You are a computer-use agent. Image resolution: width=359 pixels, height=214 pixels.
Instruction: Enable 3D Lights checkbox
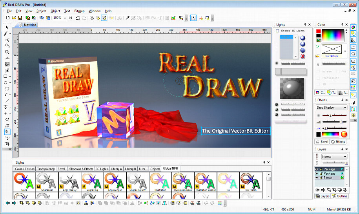[x=278, y=31]
